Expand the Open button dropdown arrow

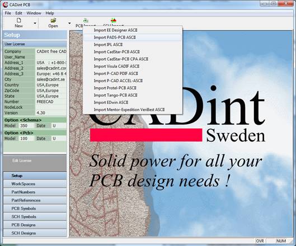pyautogui.click(x=69, y=23)
